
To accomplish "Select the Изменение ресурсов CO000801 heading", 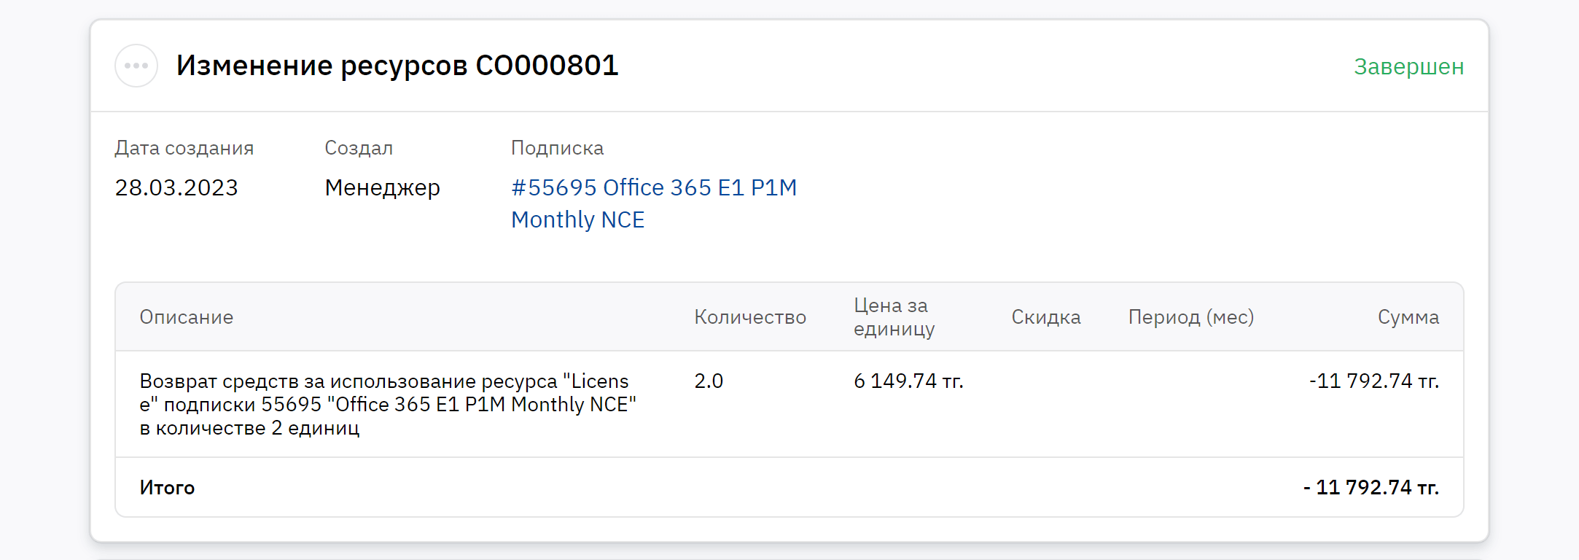I will point(397,66).
